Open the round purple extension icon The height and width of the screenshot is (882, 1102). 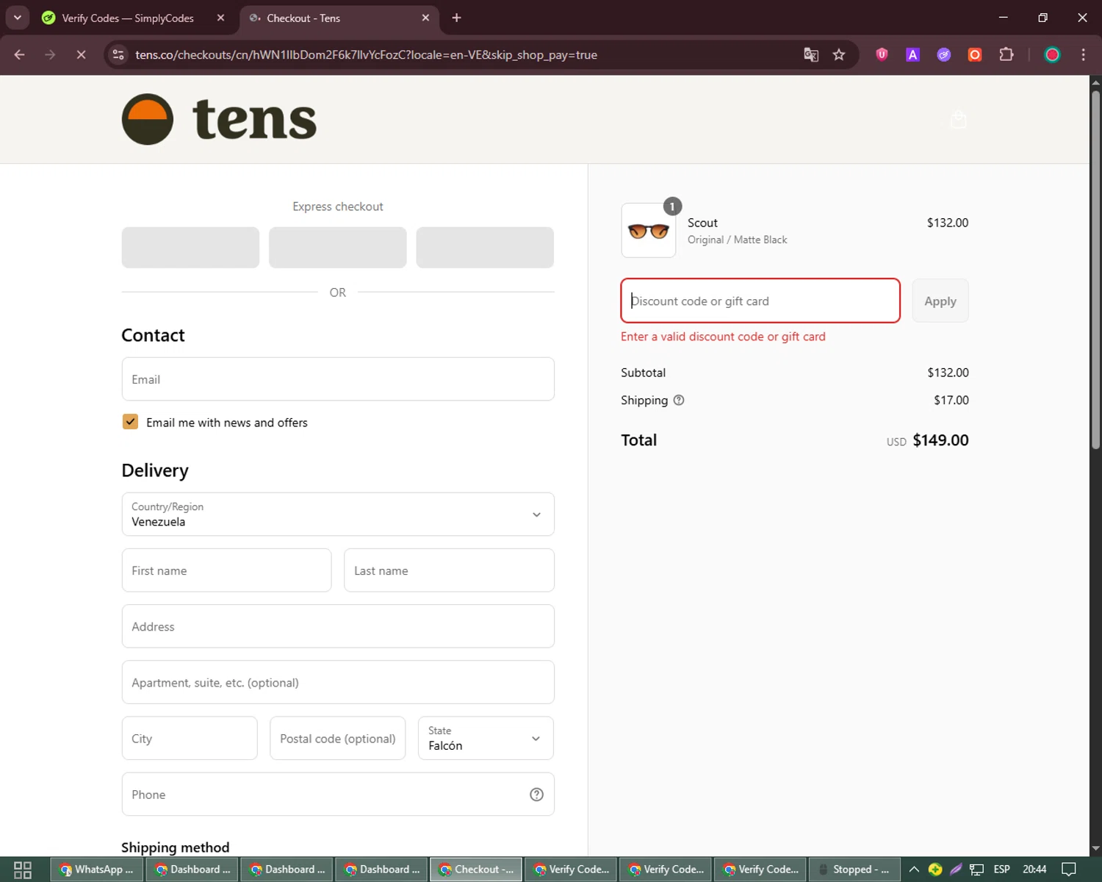tap(944, 54)
